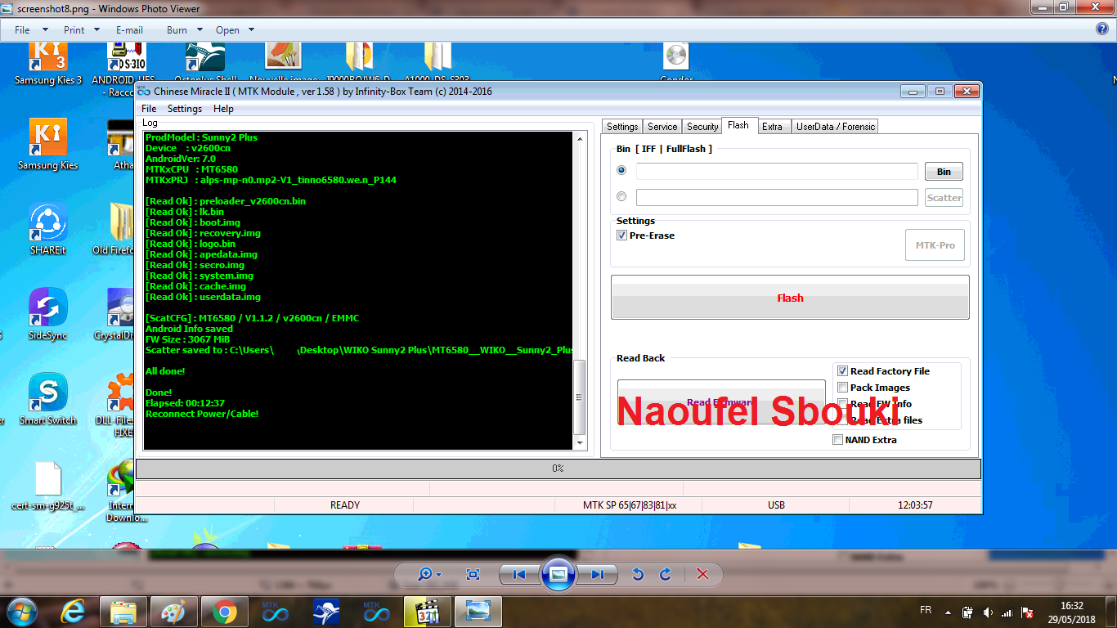
Task: Click E-mail in Photo Viewer toolbar
Action: [x=129, y=29]
